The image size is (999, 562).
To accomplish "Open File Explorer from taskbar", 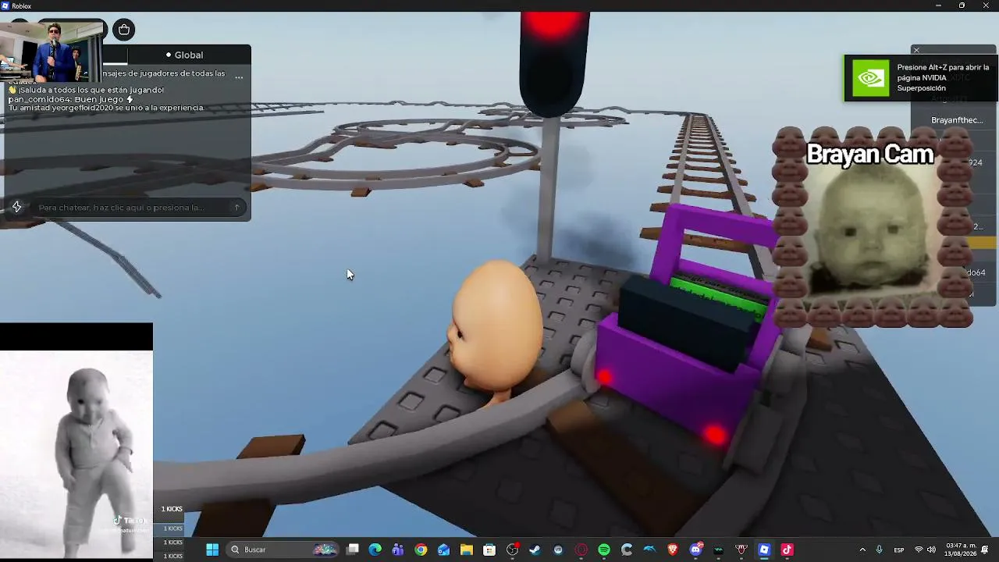I will (467, 550).
